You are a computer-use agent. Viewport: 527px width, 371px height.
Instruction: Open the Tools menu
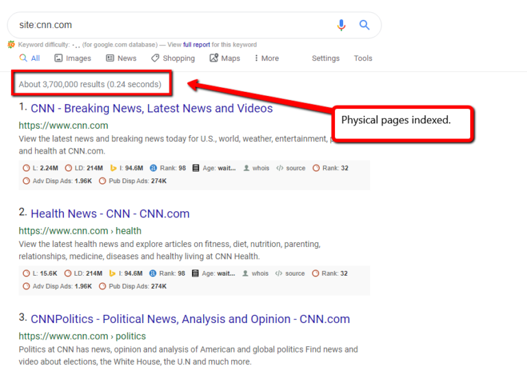point(363,58)
